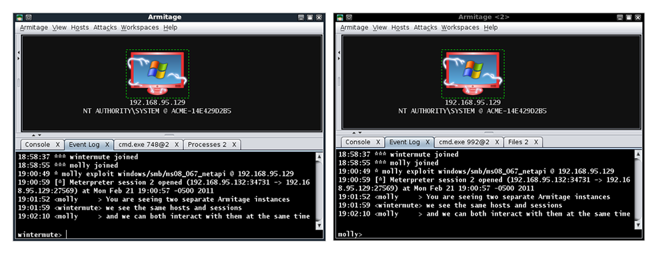The image size is (657, 253).
Task: Click event log scrollbar down arrow in Armitage <2>
Action: point(638,225)
